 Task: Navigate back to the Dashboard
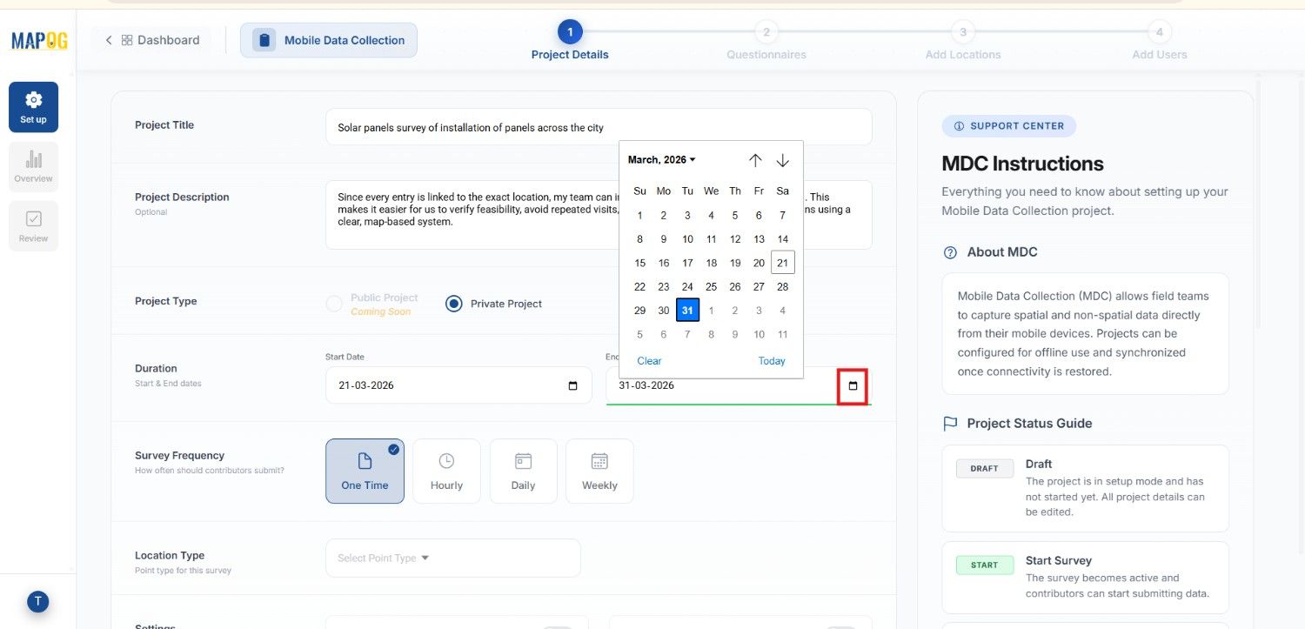[158, 39]
